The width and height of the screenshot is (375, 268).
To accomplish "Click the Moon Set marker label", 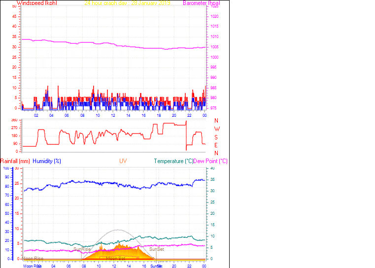I will pyautogui.click(x=115, y=259).
